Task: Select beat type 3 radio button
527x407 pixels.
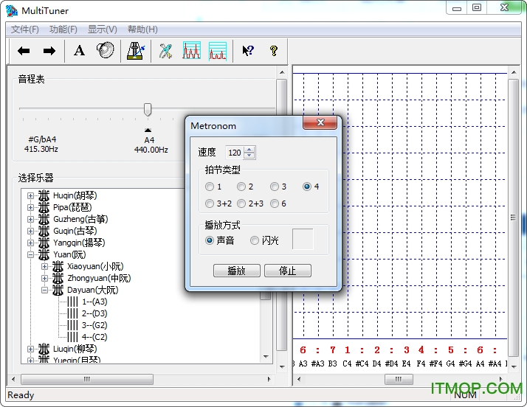Action: click(x=275, y=187)
